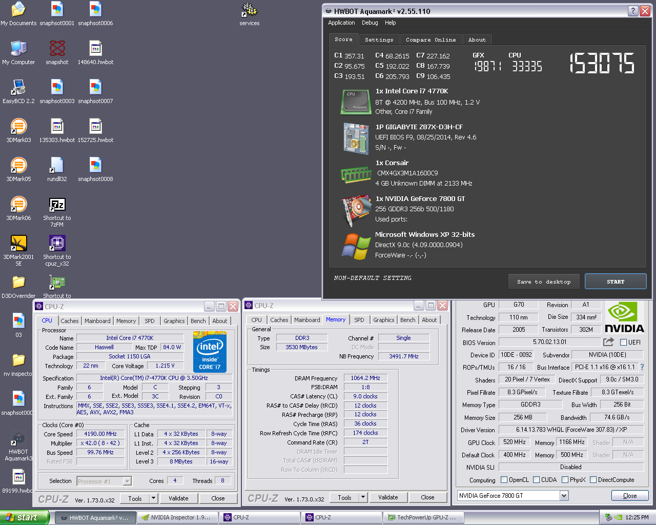Viewport: 656px width, 525px height.
Task: Open snaphsot0007 desktop file
Action: click(95, 92)
